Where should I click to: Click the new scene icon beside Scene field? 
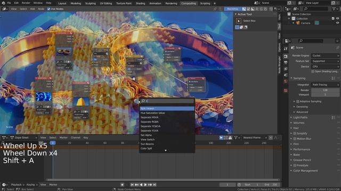tap(289, 3)
